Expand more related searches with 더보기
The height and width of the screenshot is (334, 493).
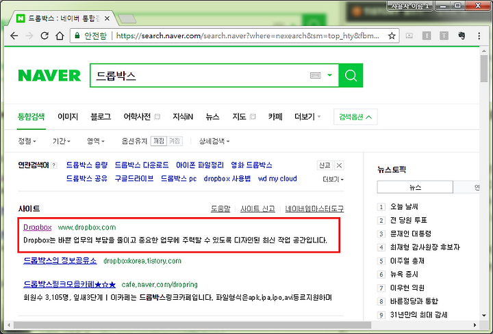pos(333,179)
